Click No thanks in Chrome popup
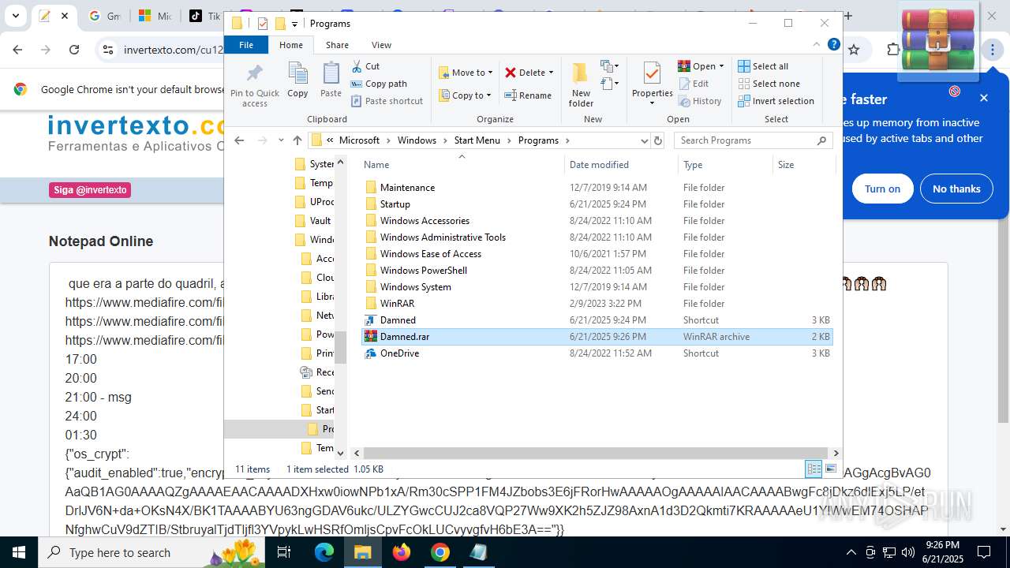The width and height of the screenshot is (1010, 568). [956, 189]
